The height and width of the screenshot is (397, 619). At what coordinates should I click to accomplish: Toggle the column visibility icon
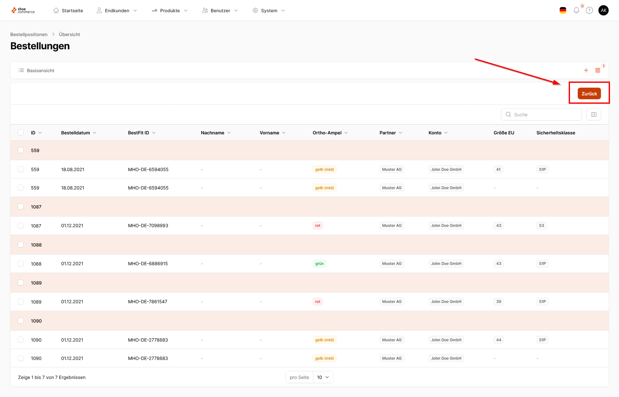(594, 114)
